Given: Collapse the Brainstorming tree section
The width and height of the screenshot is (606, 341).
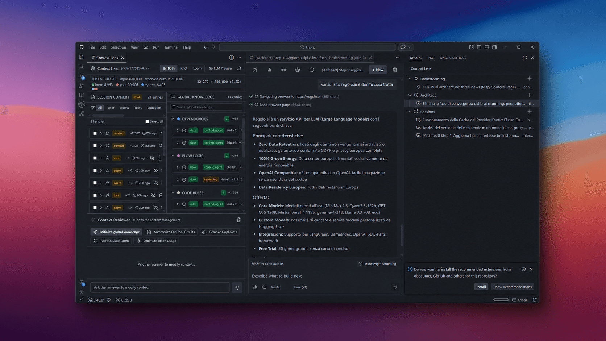Looking at the screenshot, I should (410, 79).
